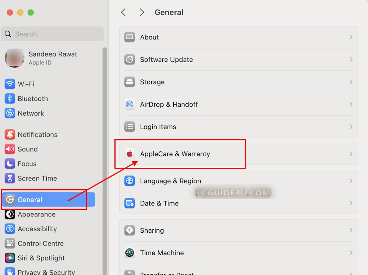The image size is (368, 275).
Task: Open the Notifications bell icon
Action: coord(10,135)
